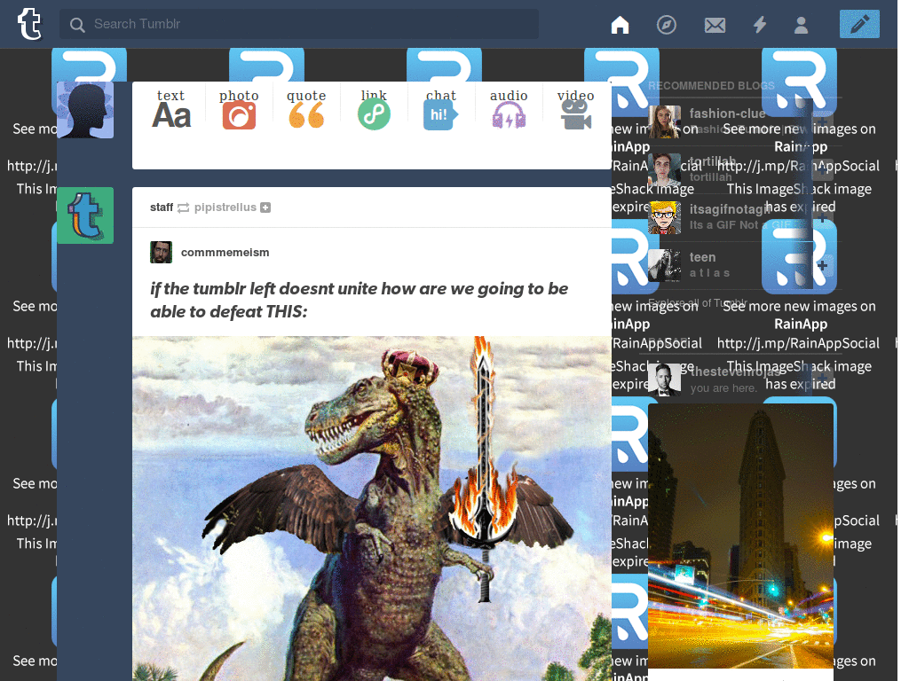Follow teen atlas using plus button
The height and width of the screenshot is (681, 909).
(823, 265)
